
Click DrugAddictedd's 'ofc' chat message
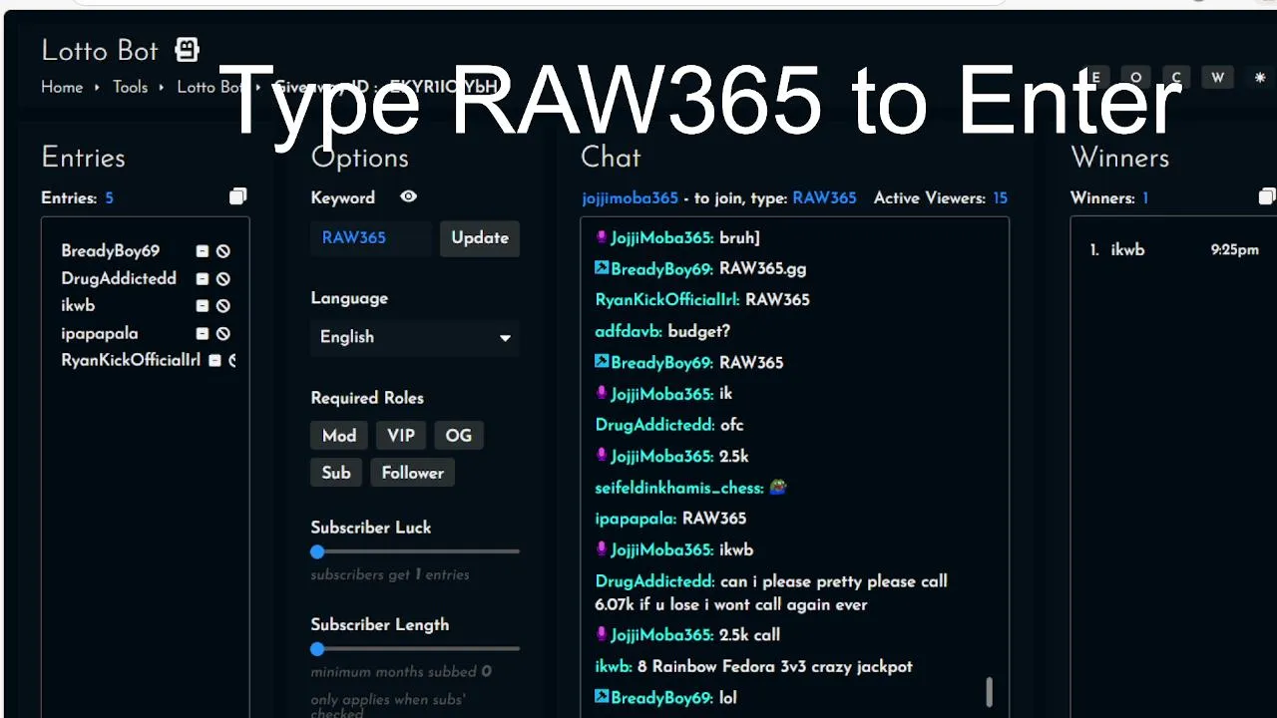coord(669,425)
